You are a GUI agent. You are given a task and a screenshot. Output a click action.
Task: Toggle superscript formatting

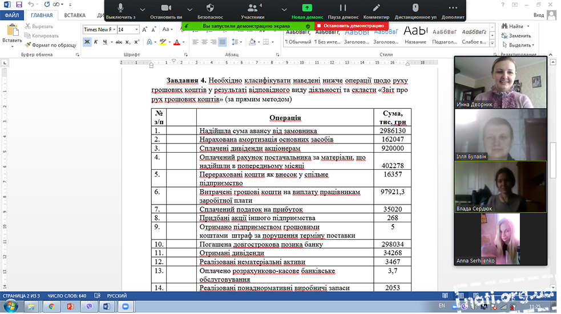136,42
